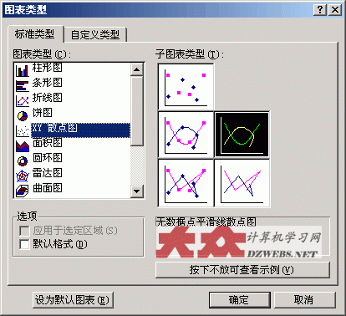Image resolution: width=346 pixels, height=316 pixels.
Task: Click the 设为默认图表 button
Action: (73, 300)
